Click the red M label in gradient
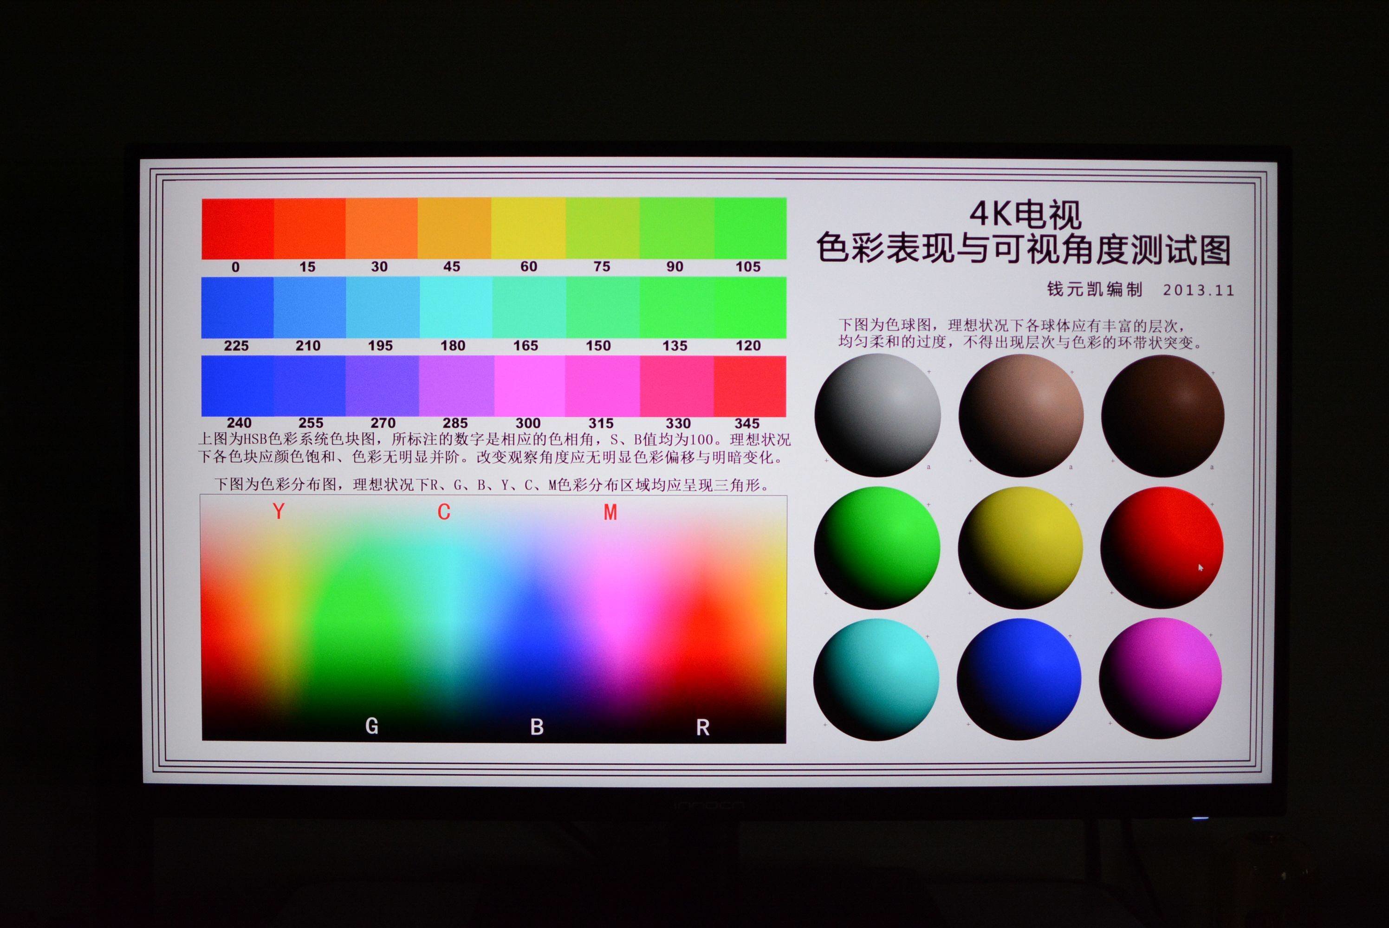The width and height of the screenshot is (1389, 928). point(610,513)
